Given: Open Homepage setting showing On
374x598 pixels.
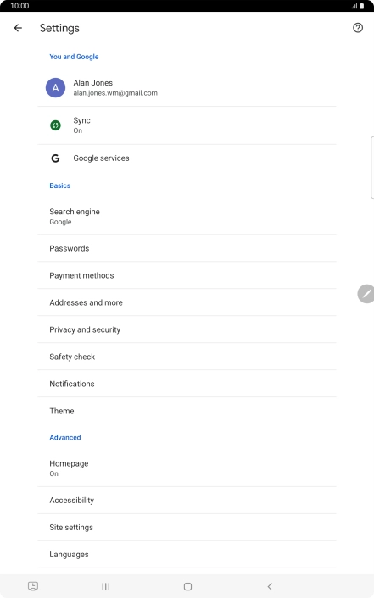Looking at the screenshot, I should click(187, 468).
